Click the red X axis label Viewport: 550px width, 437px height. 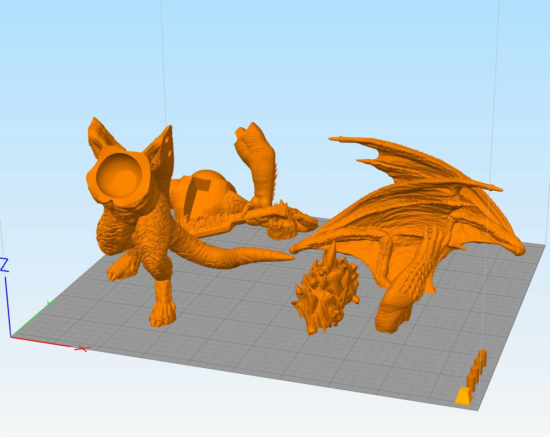82,349
